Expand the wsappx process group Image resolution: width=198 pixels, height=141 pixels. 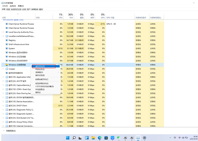pos(3,69)
